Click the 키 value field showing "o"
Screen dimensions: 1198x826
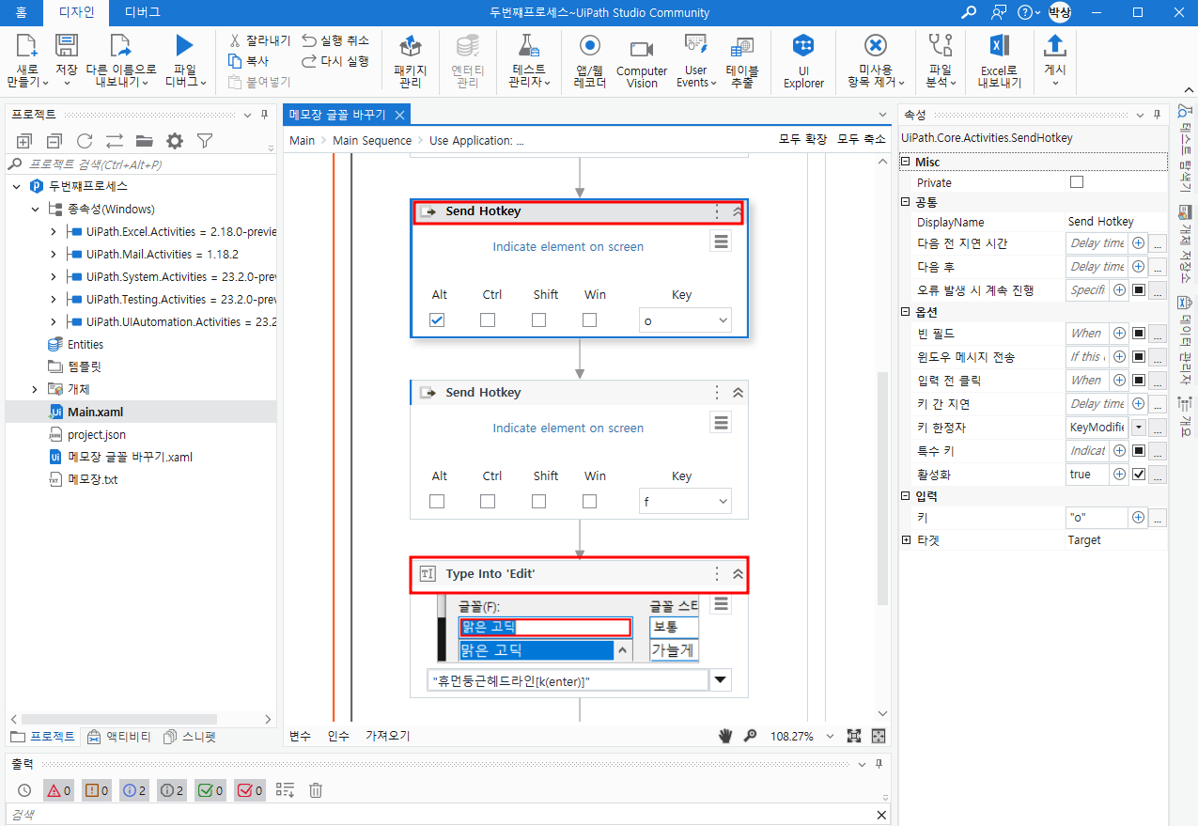(x=1097, y=517)
